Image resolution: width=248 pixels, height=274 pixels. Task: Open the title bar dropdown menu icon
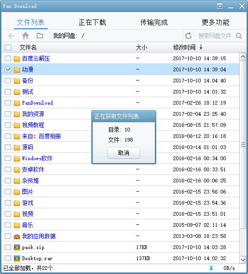point(220,6)
